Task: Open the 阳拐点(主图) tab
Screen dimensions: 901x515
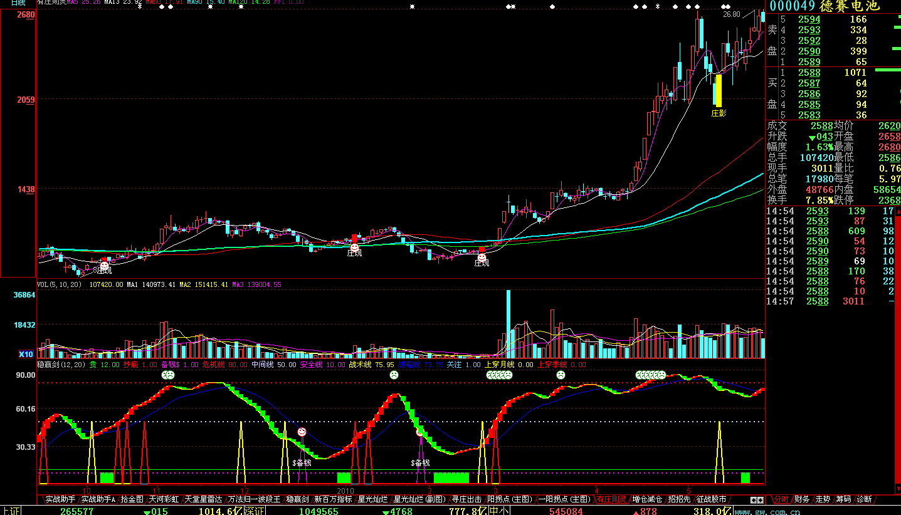Action: [x=510, y=499]
